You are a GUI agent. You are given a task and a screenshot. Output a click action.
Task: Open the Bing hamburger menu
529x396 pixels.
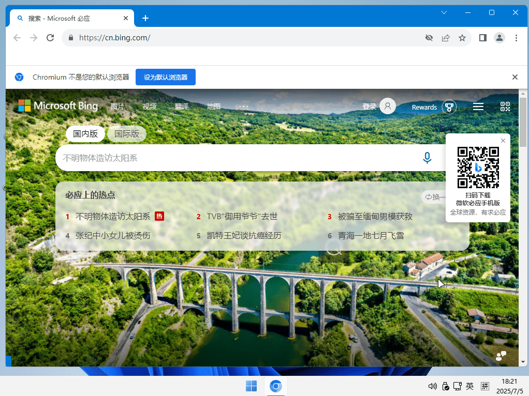[478, 106]
